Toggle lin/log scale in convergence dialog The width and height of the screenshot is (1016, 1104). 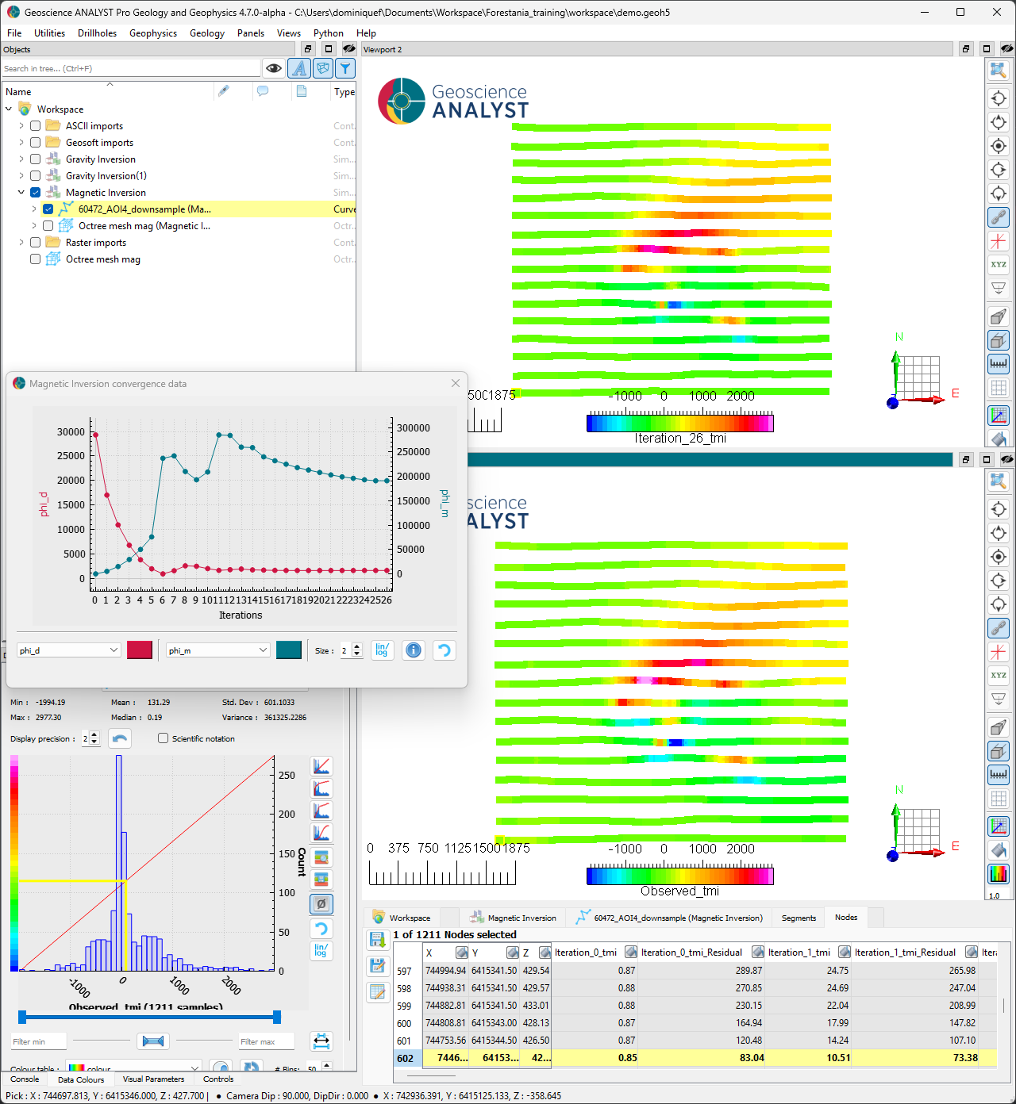click(383, 650)
